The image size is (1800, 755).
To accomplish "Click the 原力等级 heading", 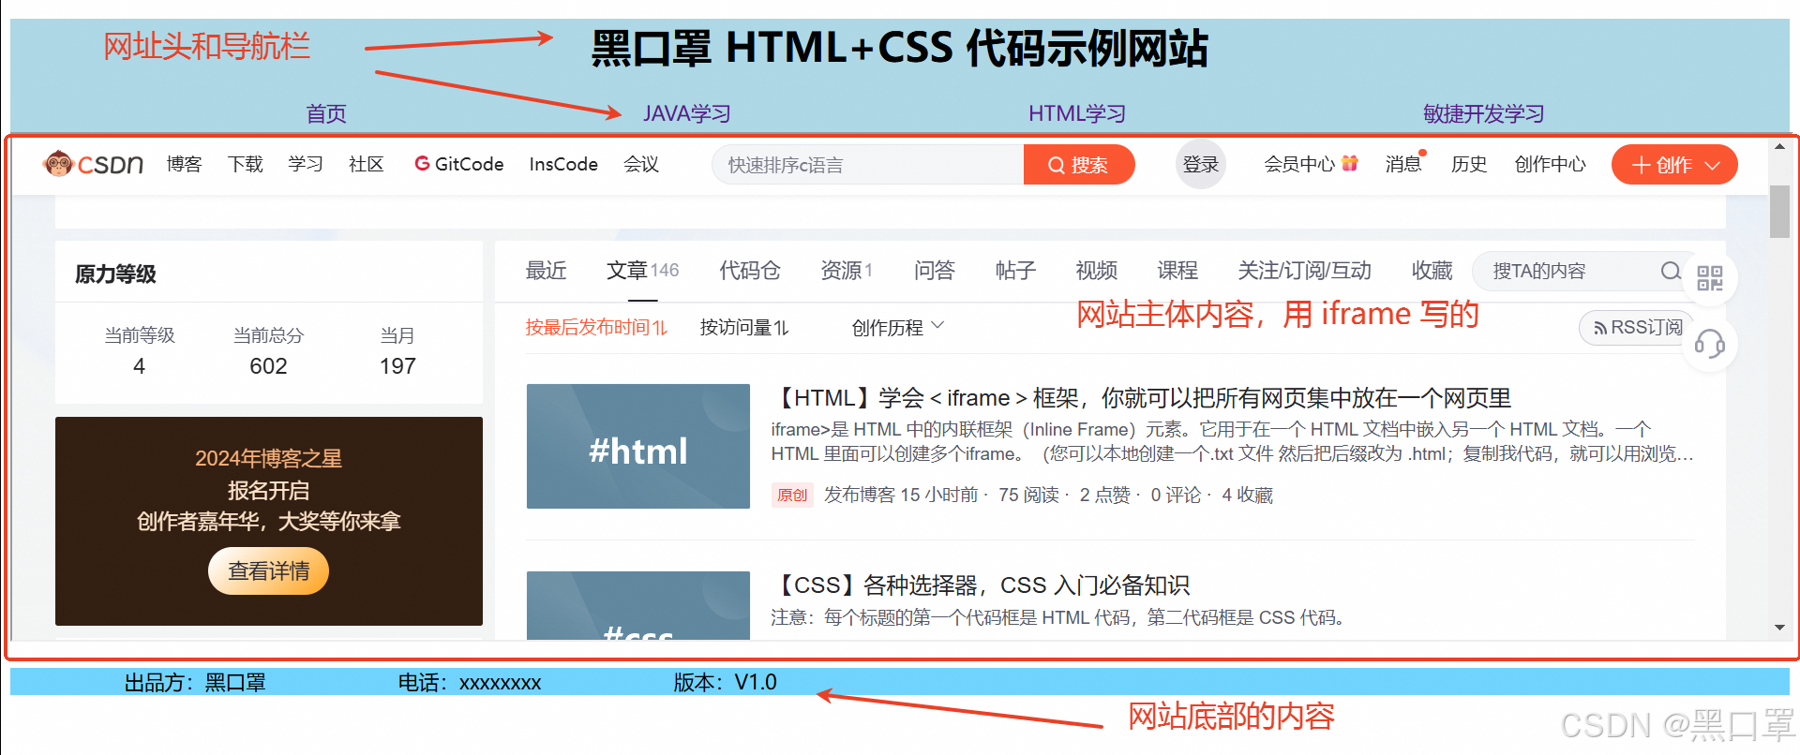I will (x=115, y=274).
